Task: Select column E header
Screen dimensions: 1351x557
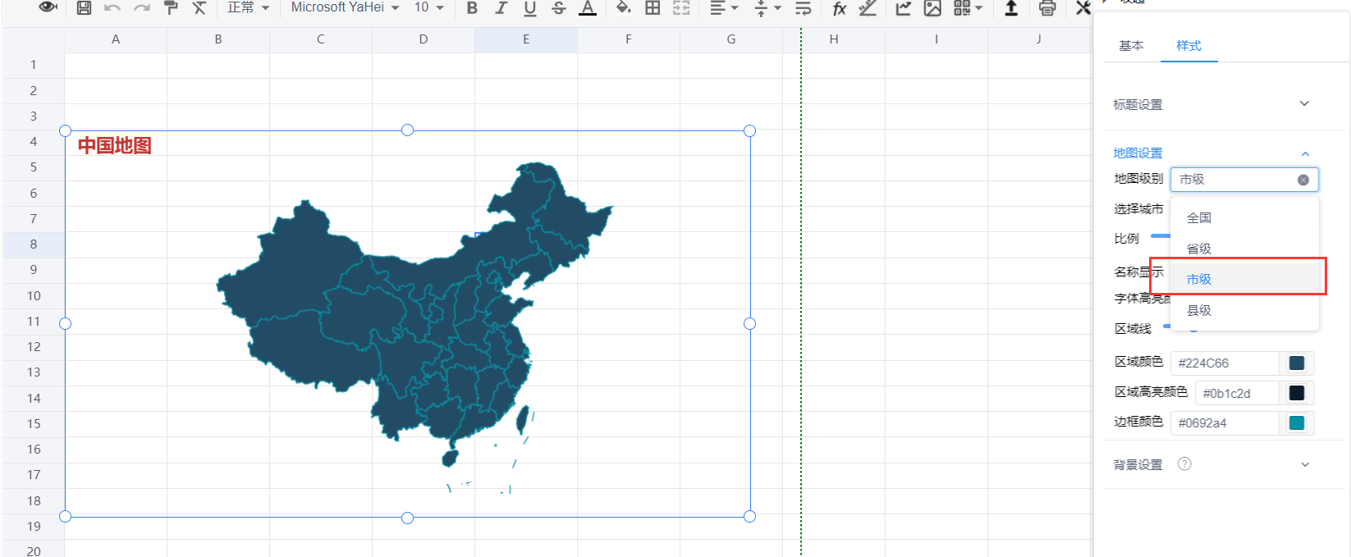Action: tap(526, 39)
